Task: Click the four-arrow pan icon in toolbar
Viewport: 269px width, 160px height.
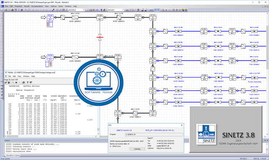Action: (x=177, y=10)
